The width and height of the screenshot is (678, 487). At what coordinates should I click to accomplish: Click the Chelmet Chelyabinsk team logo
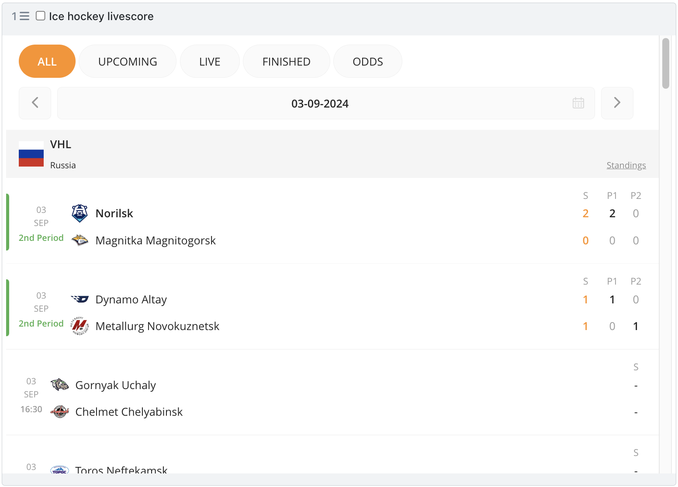[x=59, y=412]
